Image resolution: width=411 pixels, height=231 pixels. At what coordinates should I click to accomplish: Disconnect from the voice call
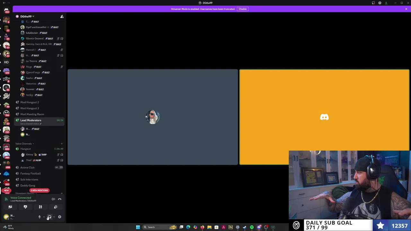point(59,199)
